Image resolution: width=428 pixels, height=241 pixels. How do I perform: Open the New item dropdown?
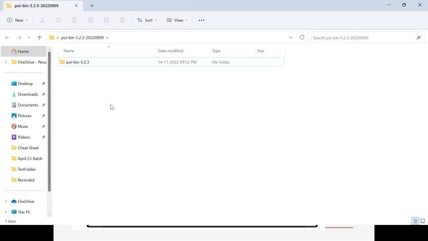point(17,20)
